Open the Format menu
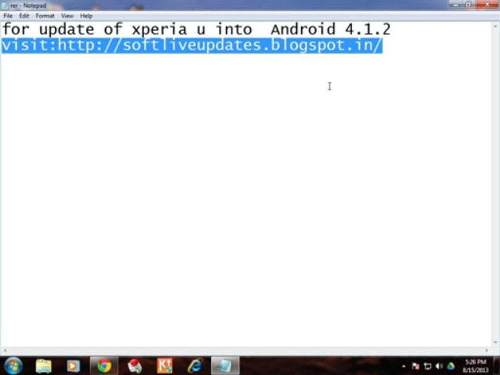The image size is (500, 375). tap(45, 16)
